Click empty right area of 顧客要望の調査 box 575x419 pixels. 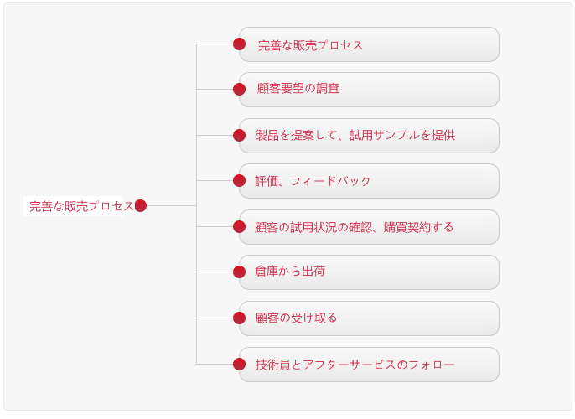pos(418,90)
